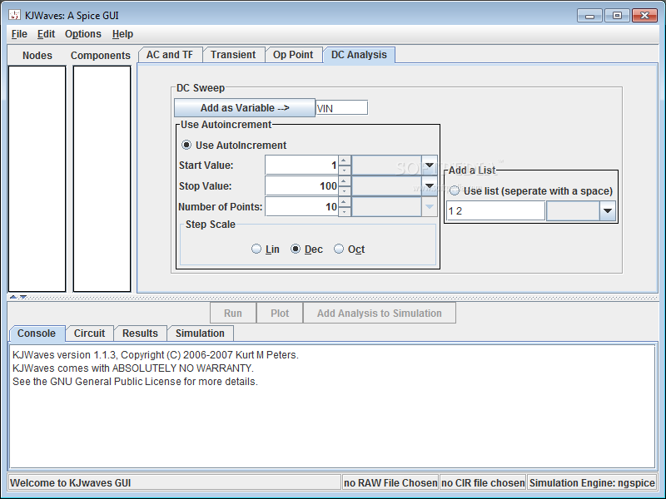Open the File menu

coord(19,34)
